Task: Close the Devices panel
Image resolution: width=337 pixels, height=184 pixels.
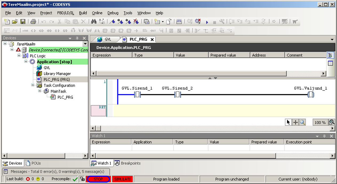Action: click(84, 38)
